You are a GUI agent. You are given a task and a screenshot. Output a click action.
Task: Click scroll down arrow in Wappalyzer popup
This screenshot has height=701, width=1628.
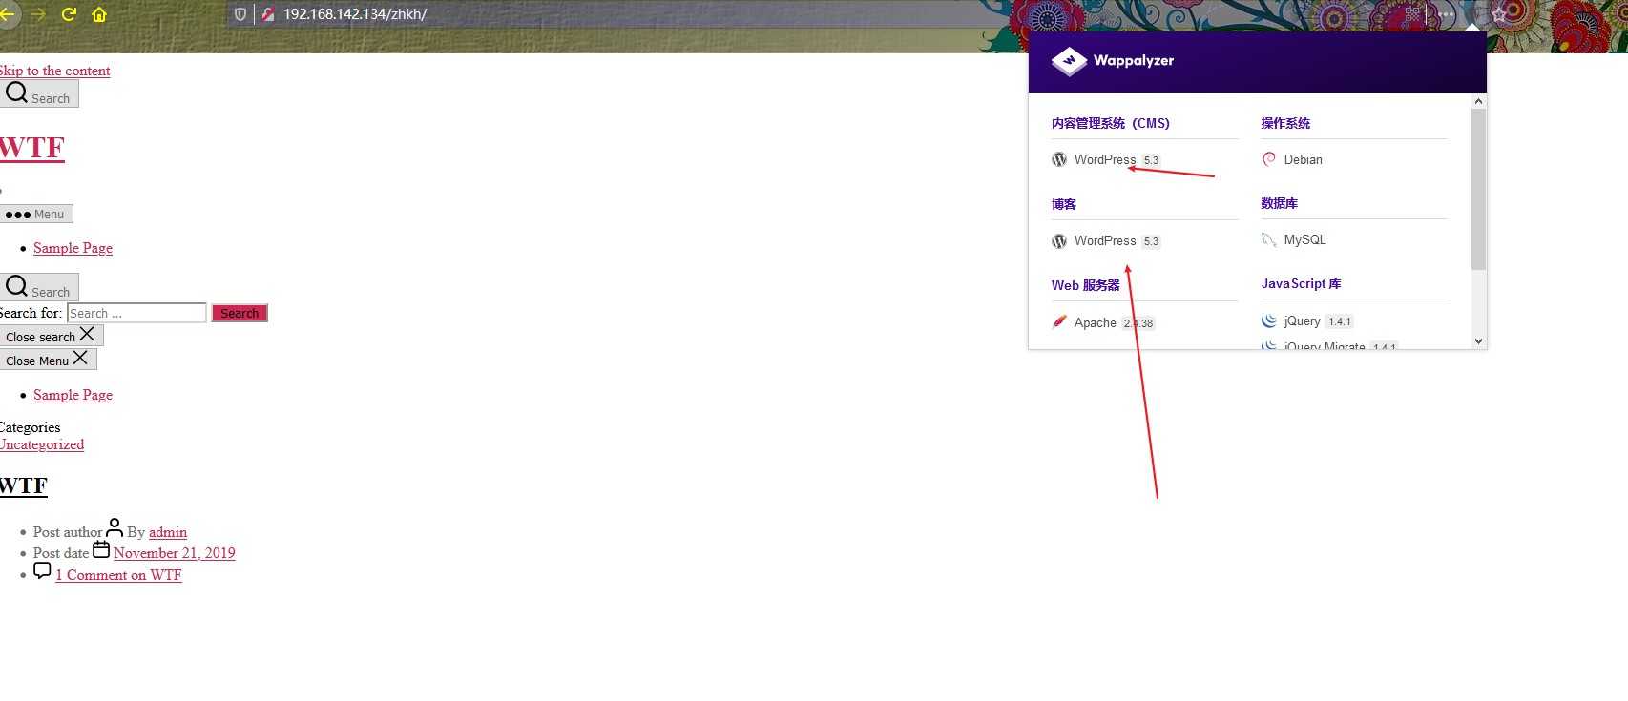click(1478, 341)
